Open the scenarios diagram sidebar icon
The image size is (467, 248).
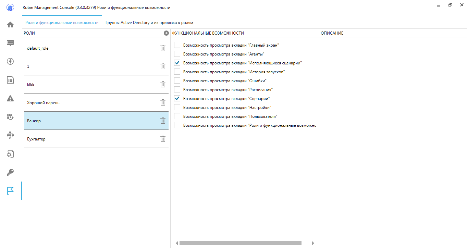click(10, 135)
